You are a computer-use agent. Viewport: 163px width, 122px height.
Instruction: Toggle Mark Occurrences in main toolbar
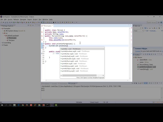(x=43, y=22)
